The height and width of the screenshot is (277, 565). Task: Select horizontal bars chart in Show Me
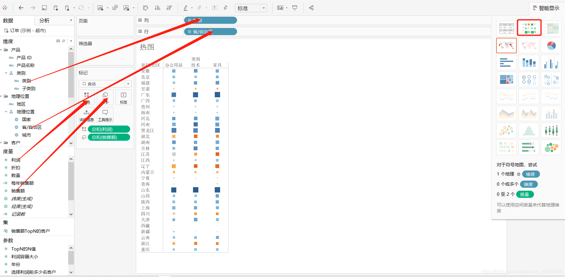click(x=507, y=62)
